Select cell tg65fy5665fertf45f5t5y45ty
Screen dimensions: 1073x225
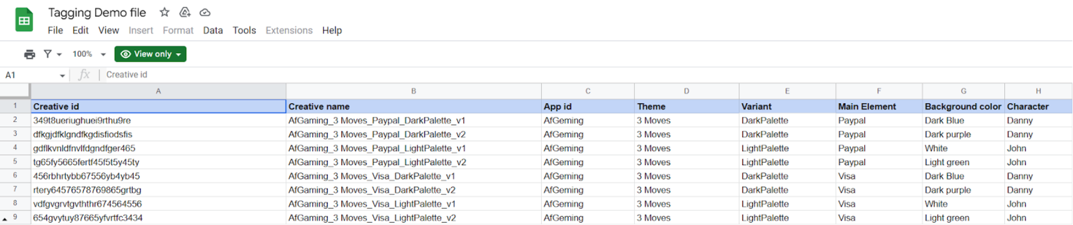(158, 162)
